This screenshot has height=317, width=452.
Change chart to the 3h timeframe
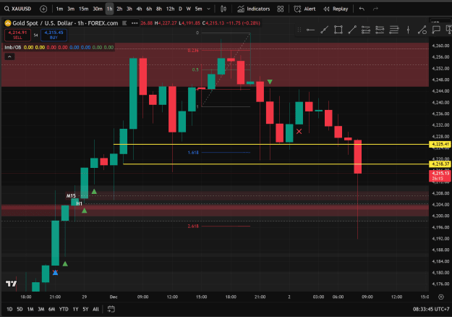(129, 9)
